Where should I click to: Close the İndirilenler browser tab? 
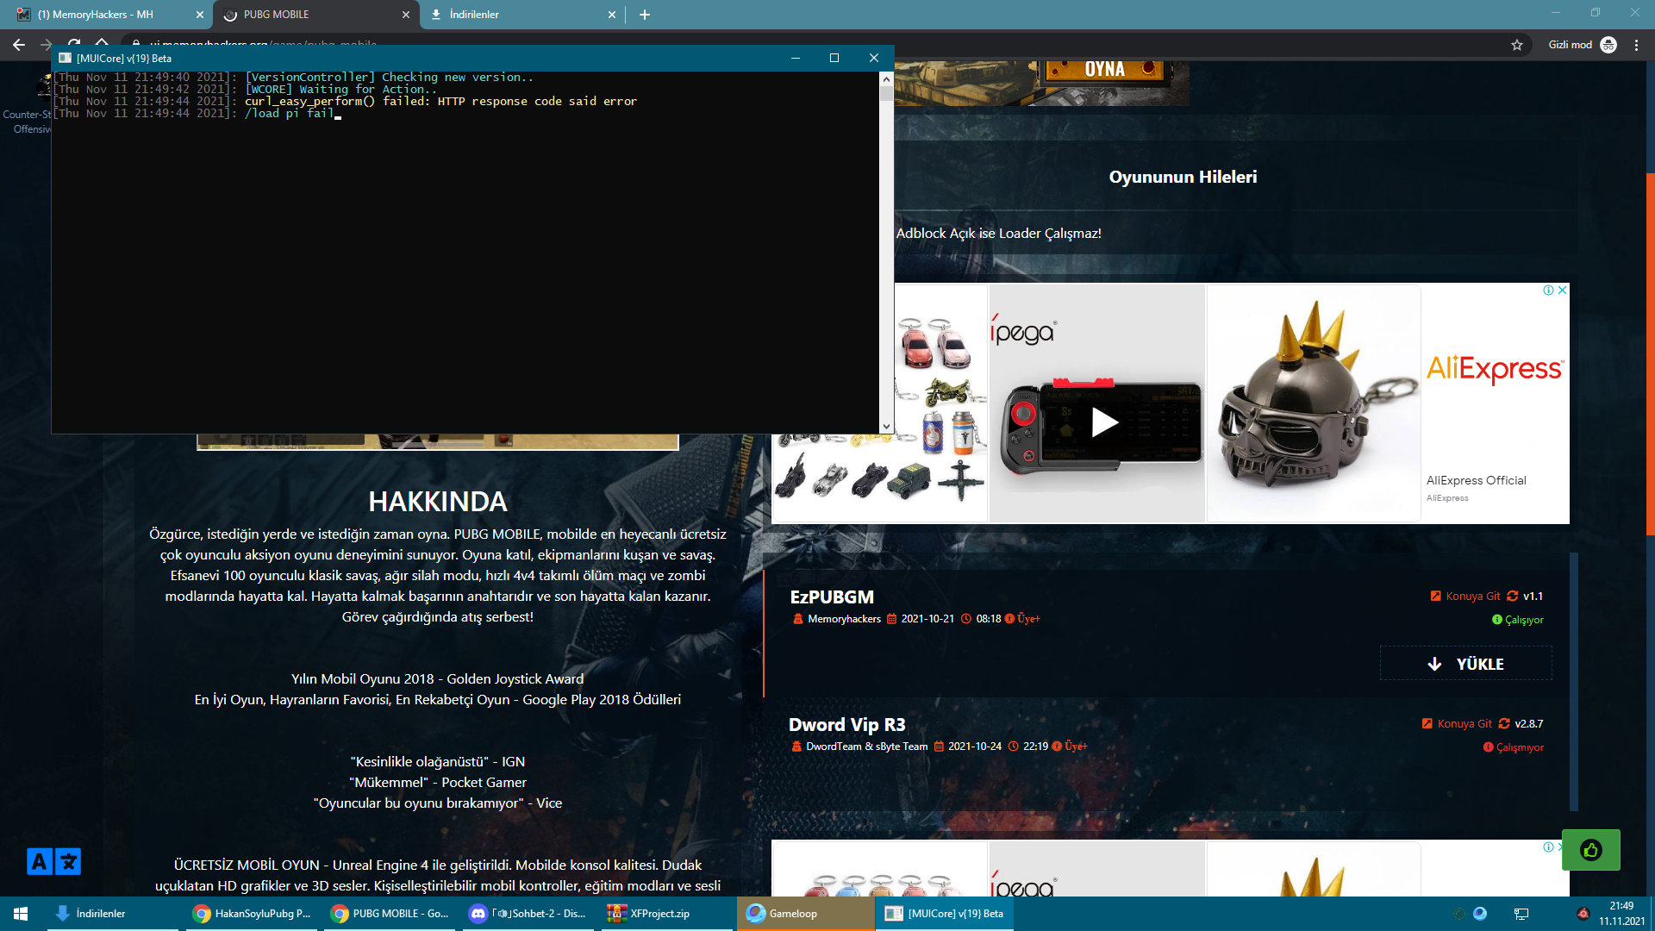pos(611,15)
